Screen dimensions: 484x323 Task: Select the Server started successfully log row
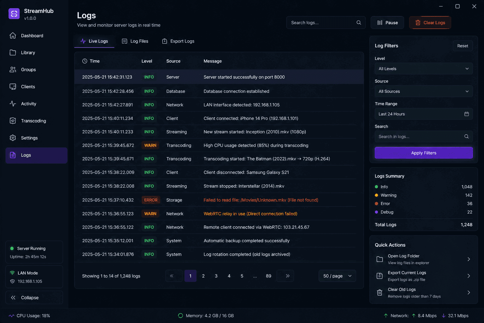pos(219,77)
